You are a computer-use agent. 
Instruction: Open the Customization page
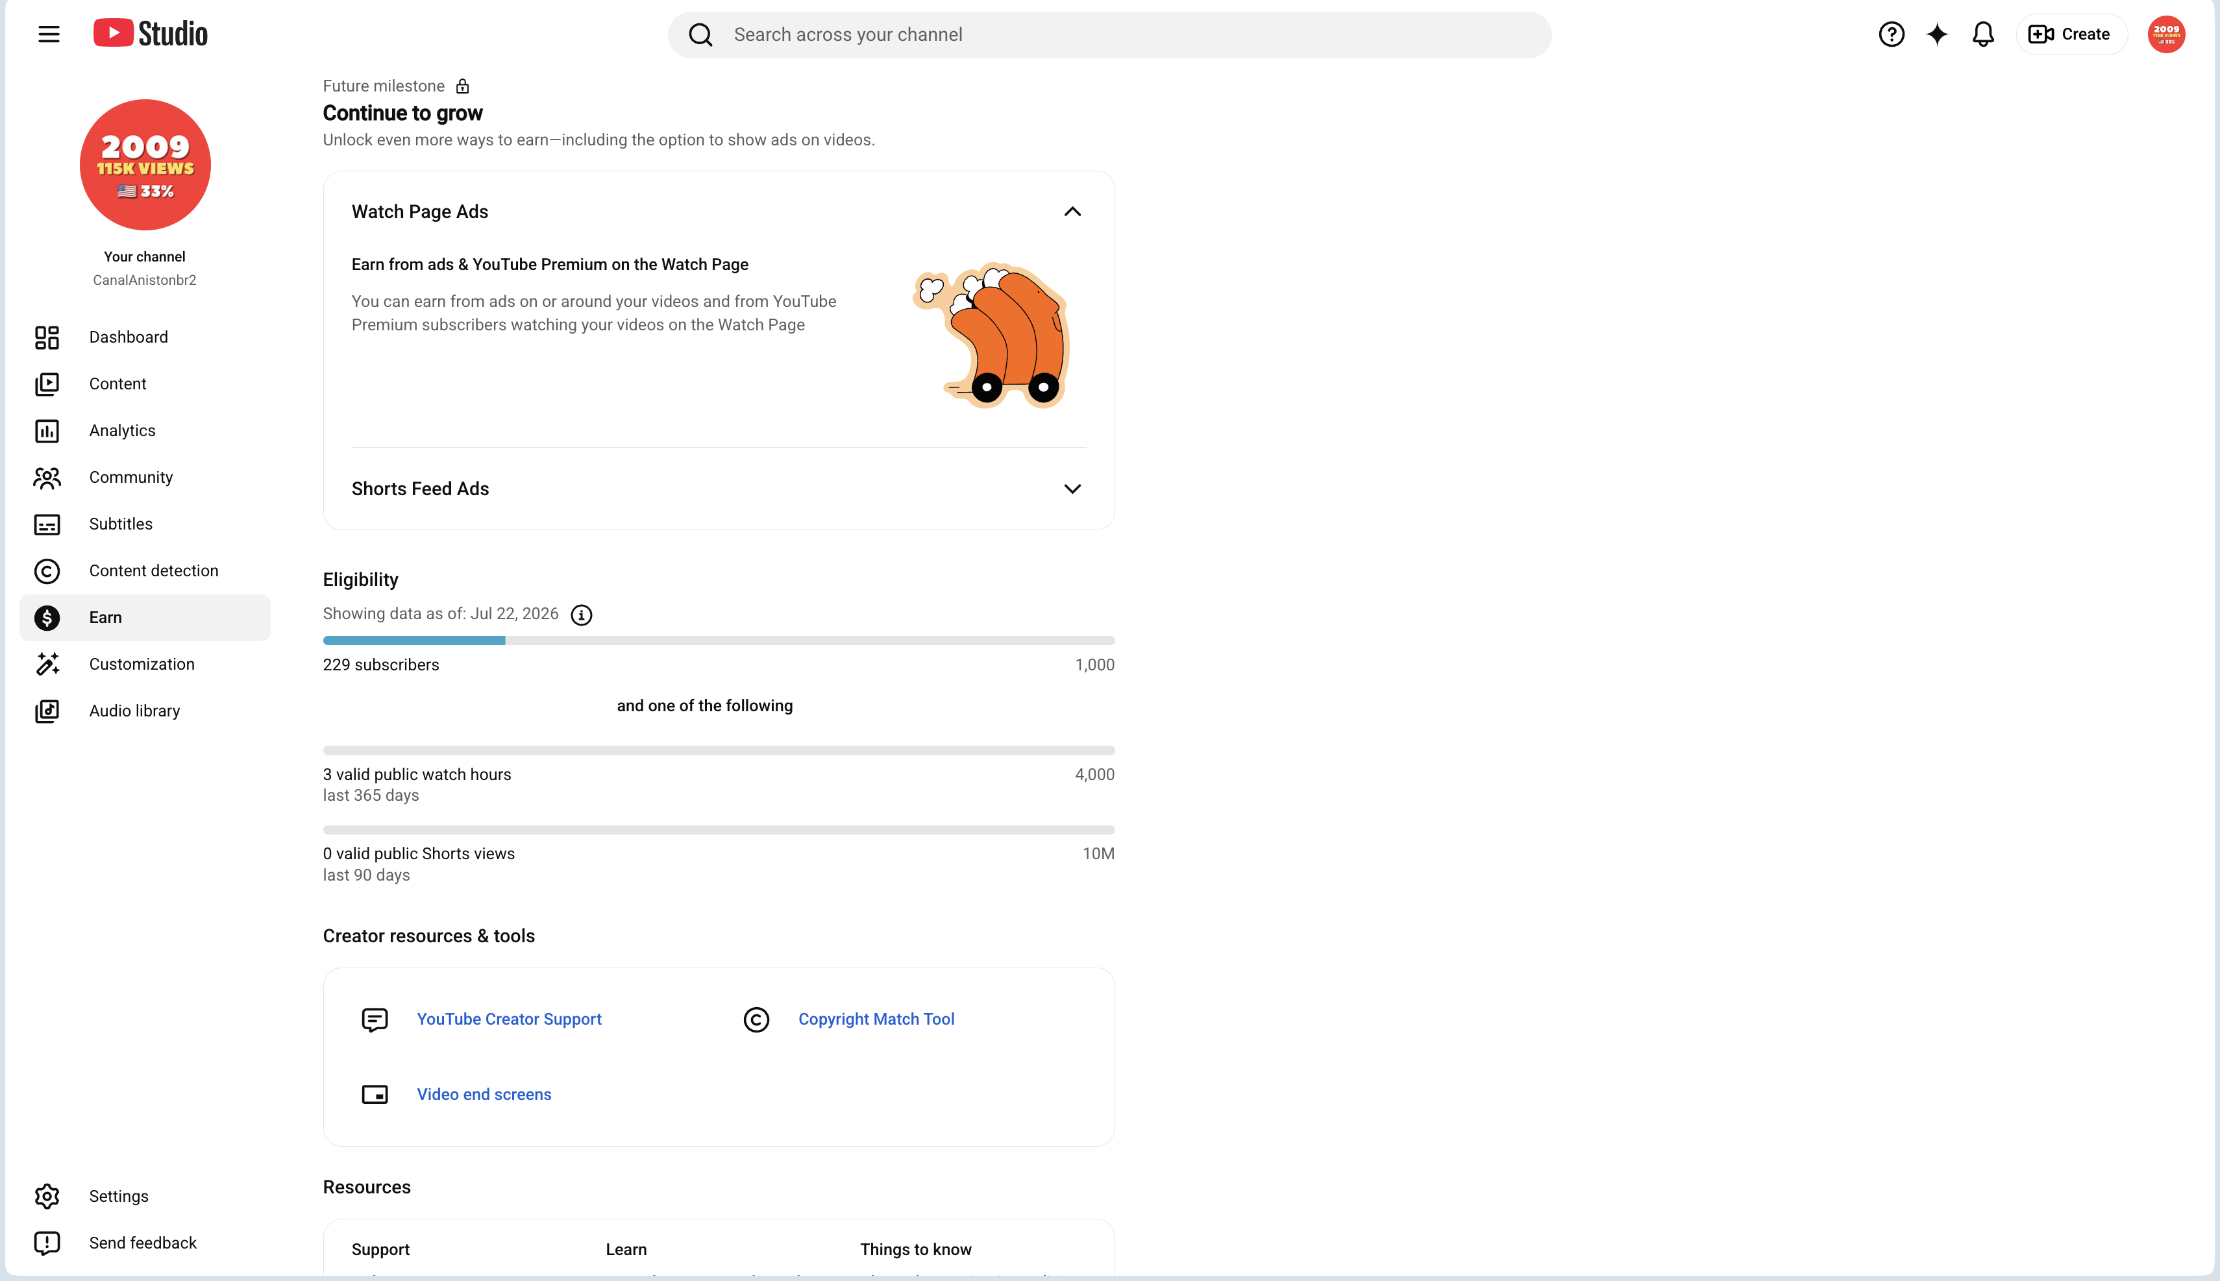(142, 663)
